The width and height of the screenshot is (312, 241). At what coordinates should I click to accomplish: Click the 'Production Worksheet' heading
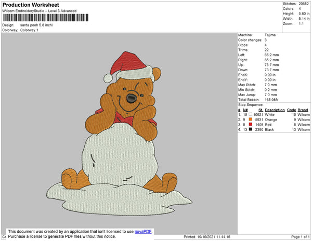click(31, 5)
